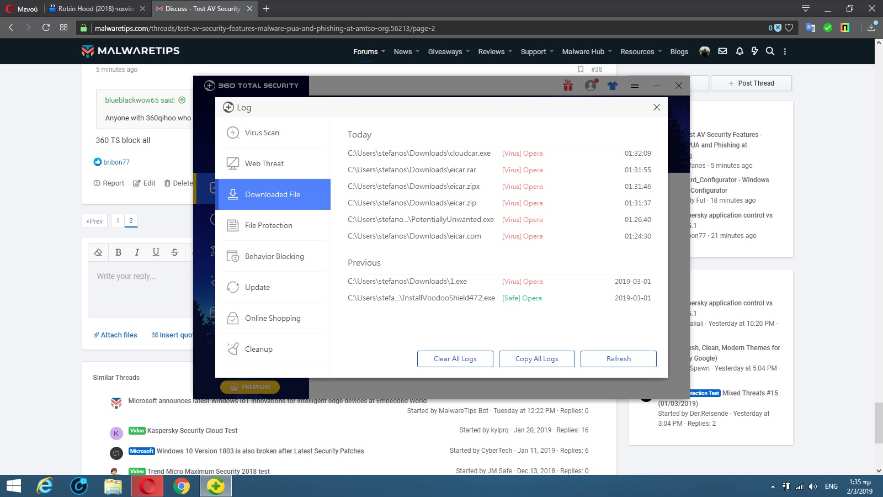The image size is (883, 497).
Task: Open the blue shirt theme icon in 360
Action: 613,86
